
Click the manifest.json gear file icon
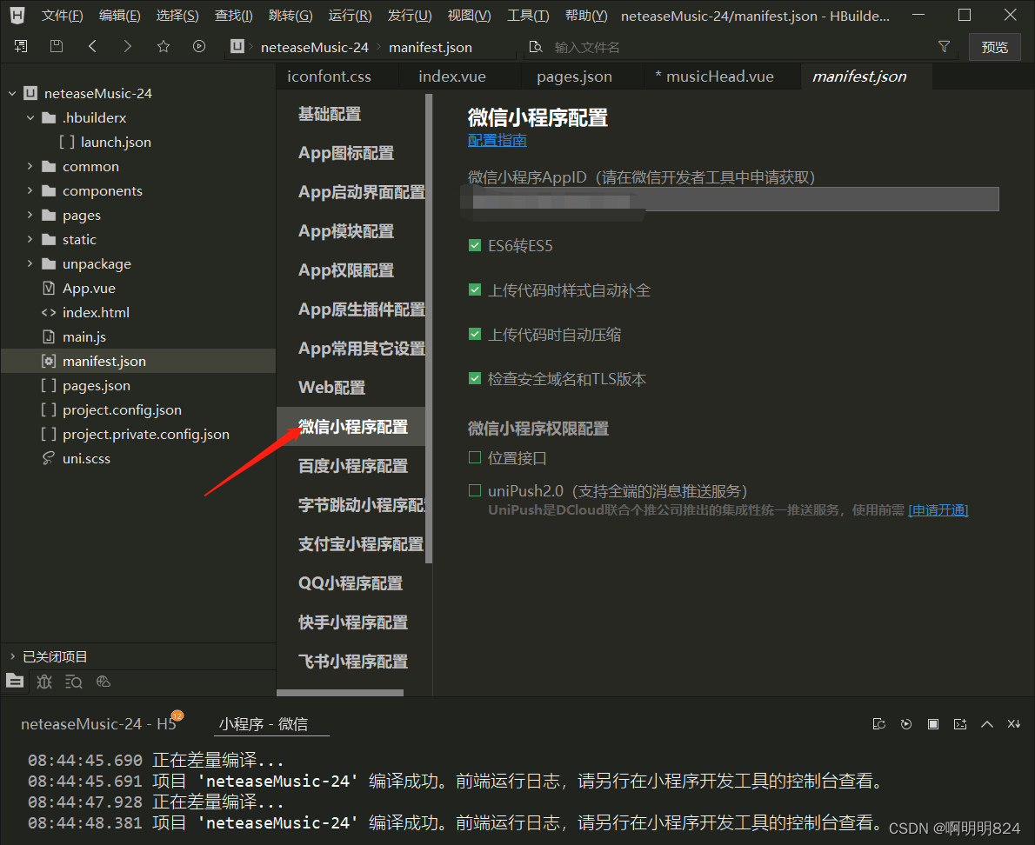[48, 361]
